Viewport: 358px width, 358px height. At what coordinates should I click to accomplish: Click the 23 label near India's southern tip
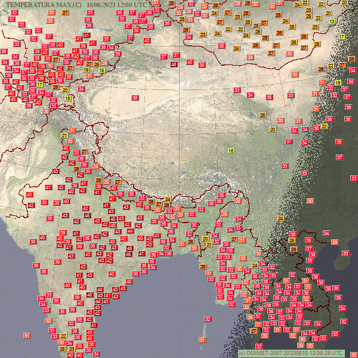(x=72, y=349)
